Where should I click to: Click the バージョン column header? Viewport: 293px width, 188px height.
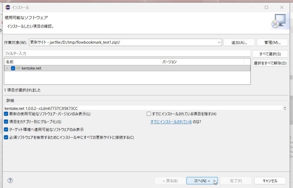coord(202,62)
